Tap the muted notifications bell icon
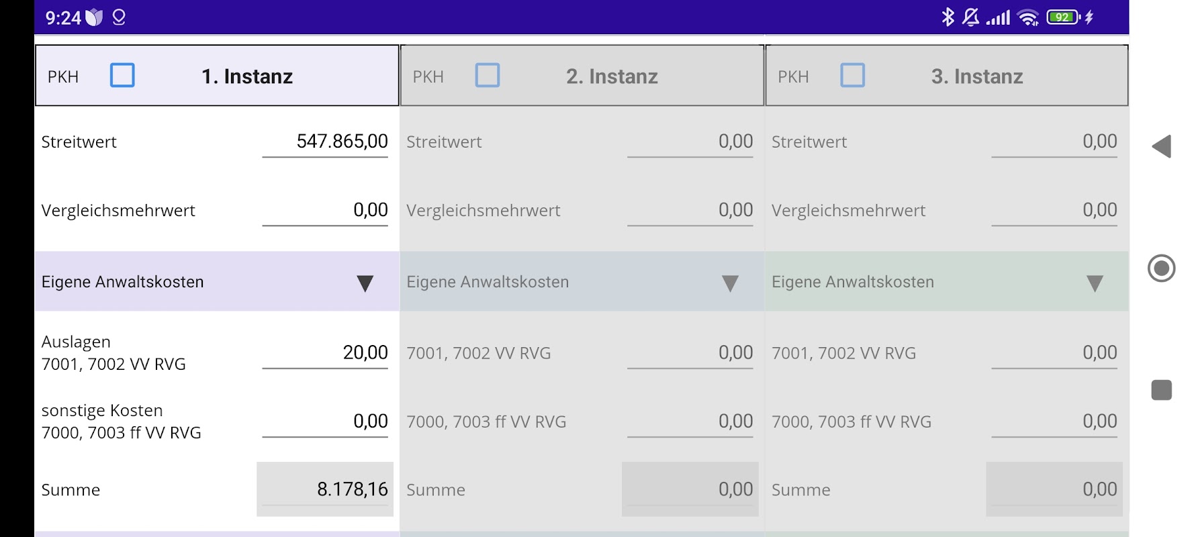This screenshot has height=537, width=1194. (x=970, y=17)
